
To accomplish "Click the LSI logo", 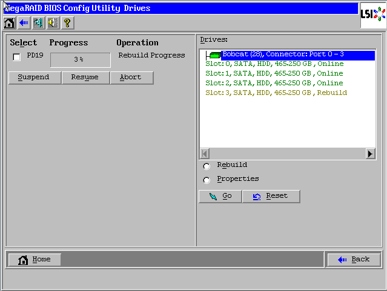I will click(x=372, y=14).
